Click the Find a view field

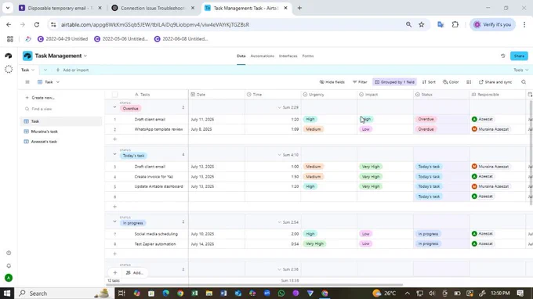(x=61, y=109)
